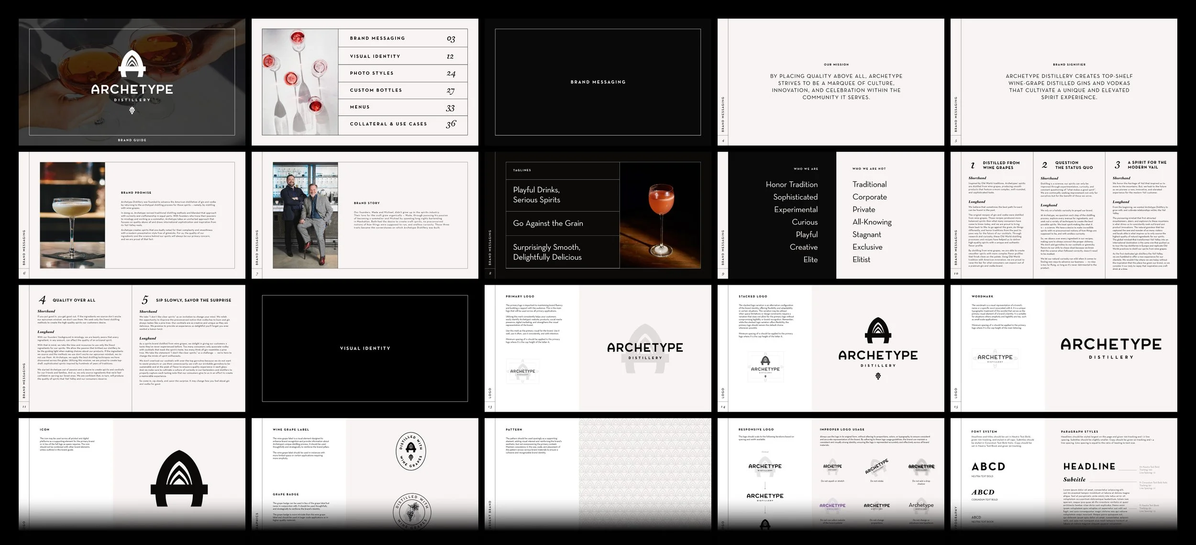Image resolution: width=1196 pixels, height=545 pixels.
Task: Click the founders photo on Brand Story slide
Action: coord(305,215)
